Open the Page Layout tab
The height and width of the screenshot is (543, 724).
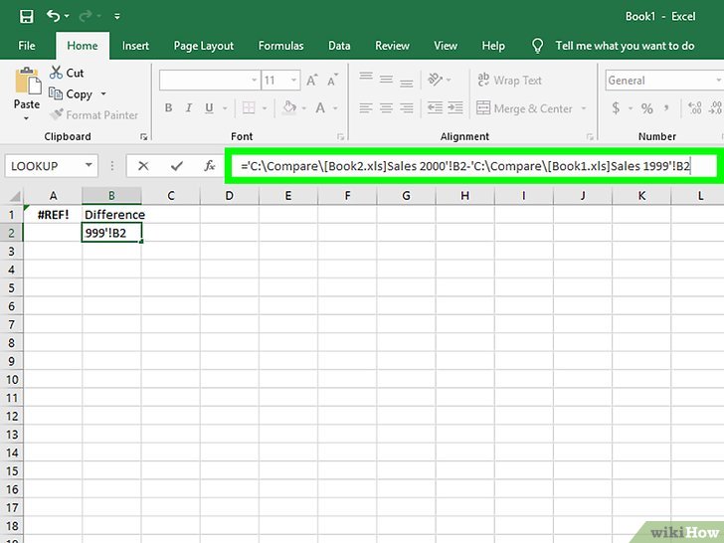(x=204, y=46)
